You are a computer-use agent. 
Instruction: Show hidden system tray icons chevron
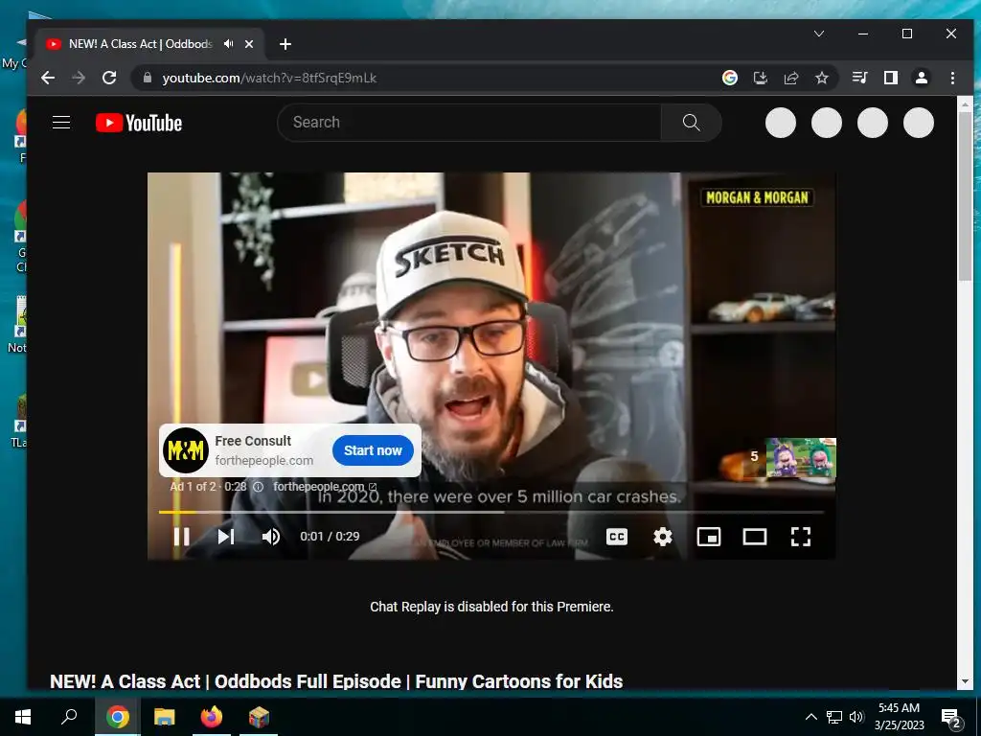[x=810, y=717]
